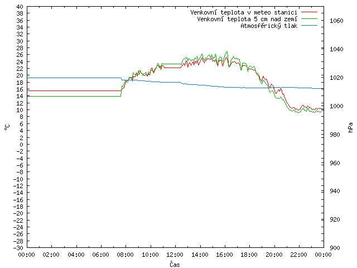
Task: Click the 1020 pressure axis label
Action: [336, 78]
